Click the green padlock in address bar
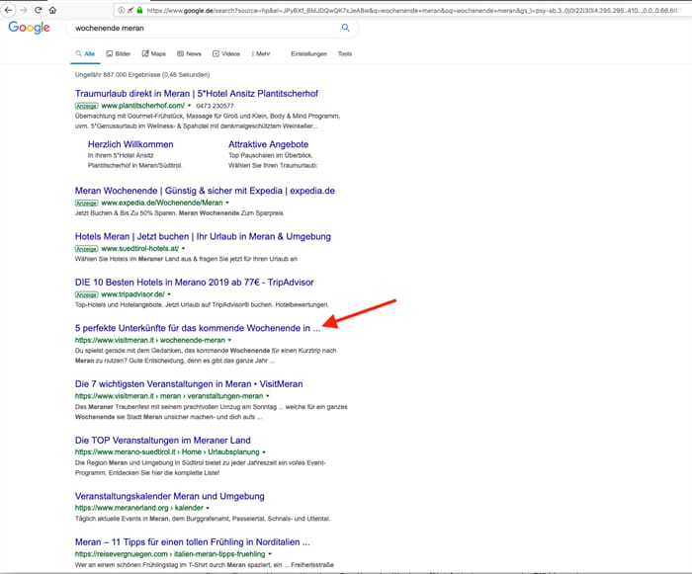The height and width of the screenshot is (574, 692). click(139, 10)
